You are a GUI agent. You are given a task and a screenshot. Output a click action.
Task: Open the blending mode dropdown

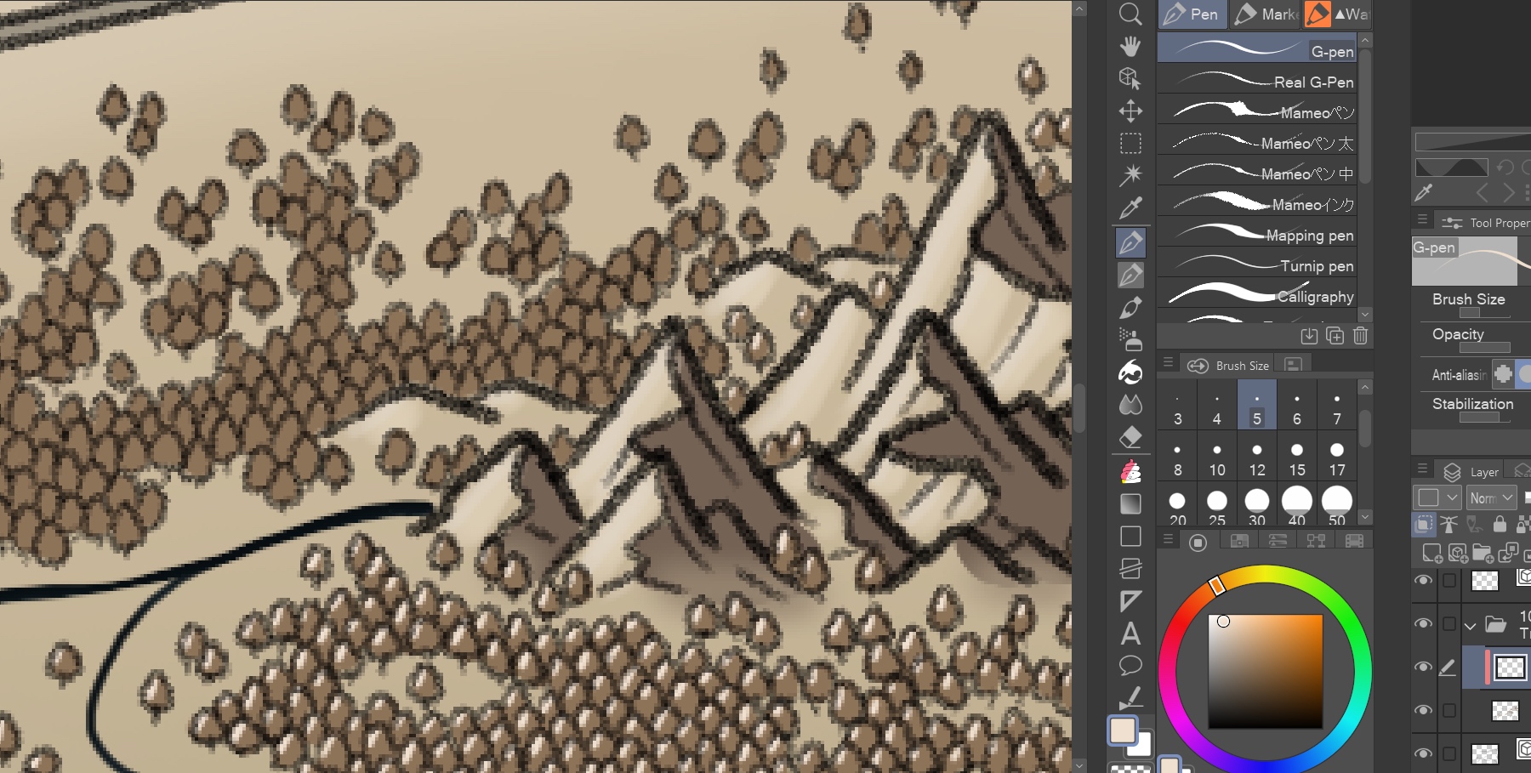[1492, 497]
